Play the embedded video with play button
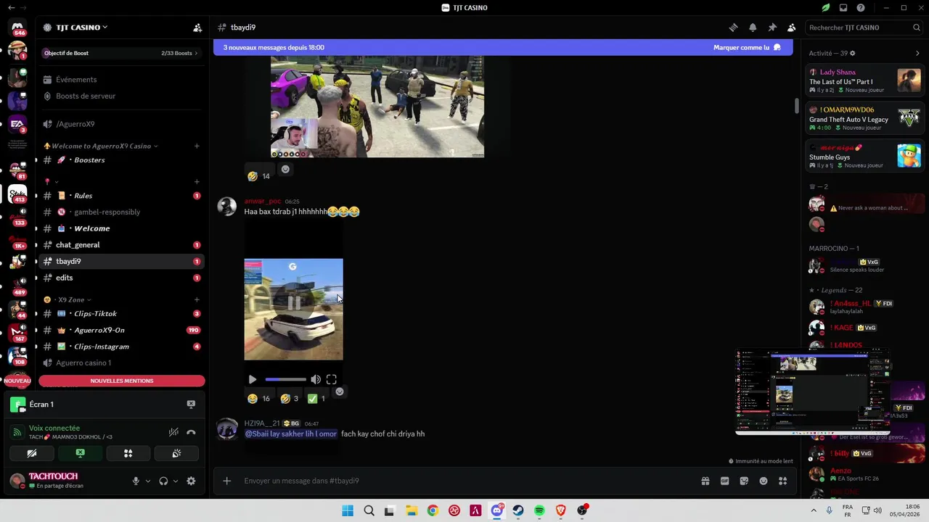The height and width of the screenshot is (522, 929). (253, 379)
